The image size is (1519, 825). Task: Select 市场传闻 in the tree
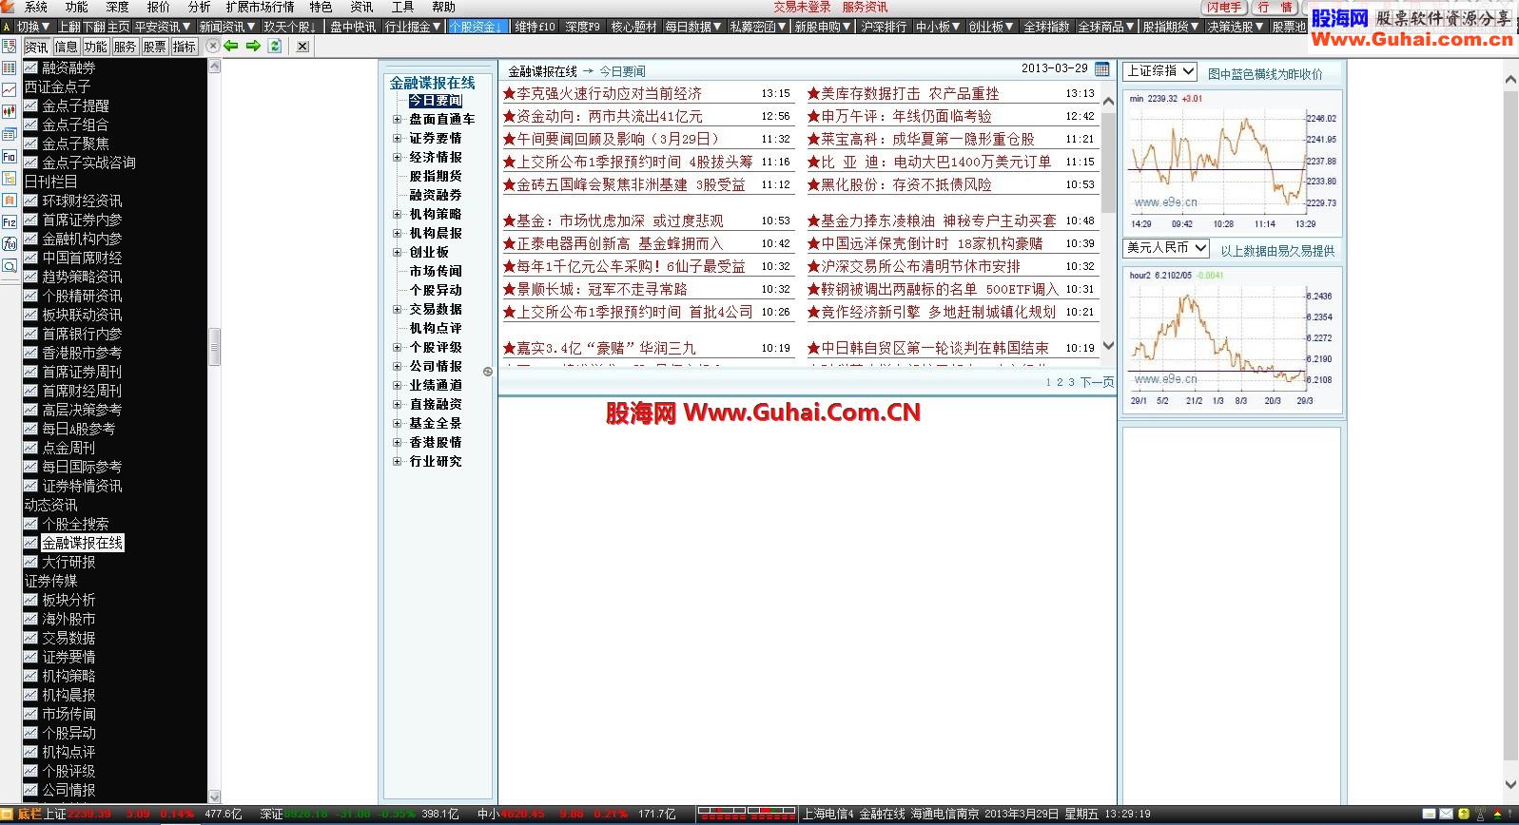pos(436,272)
